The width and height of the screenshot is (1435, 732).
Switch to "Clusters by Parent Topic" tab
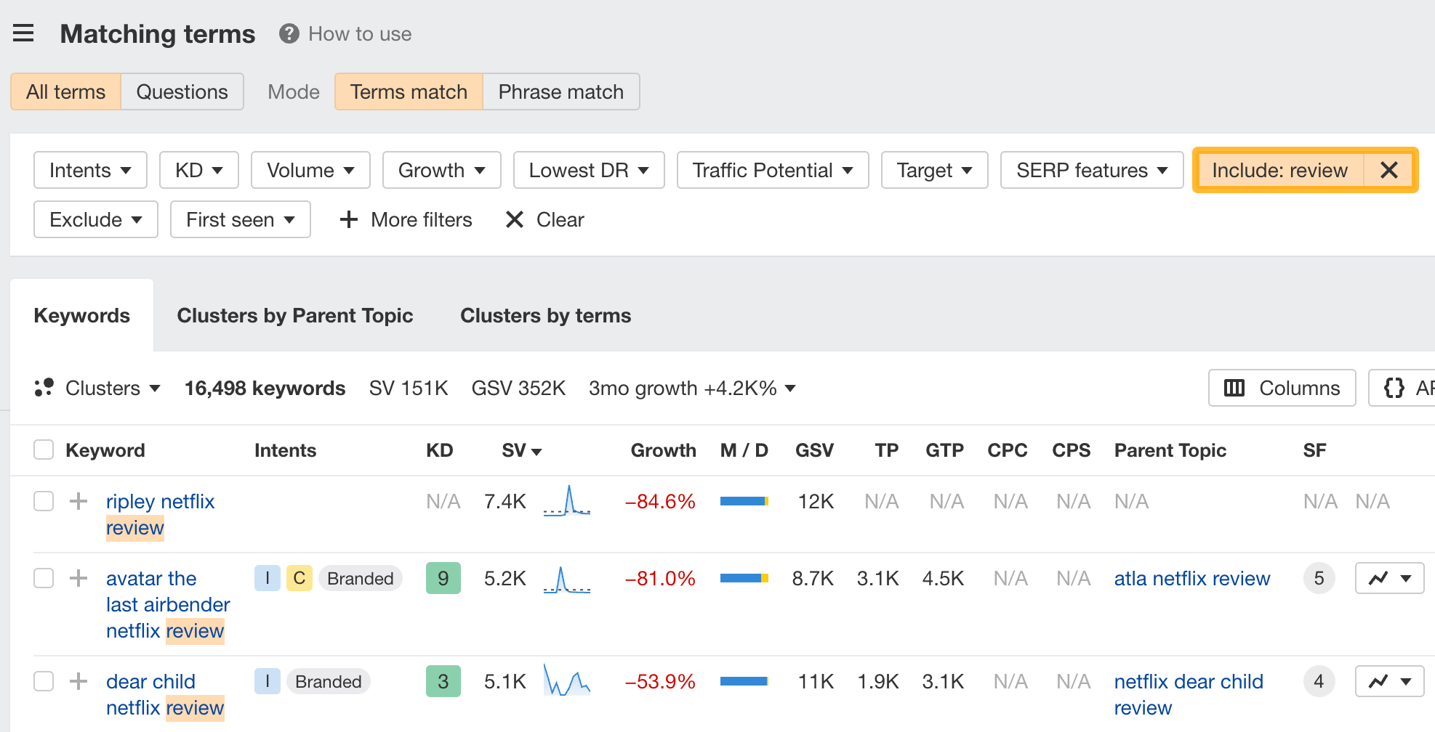tap(295, 315)
